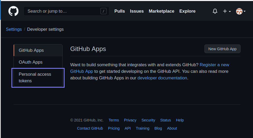Screen dimensions: 253x138
Task: Go to Marketplace in the header
Action: 161,11
